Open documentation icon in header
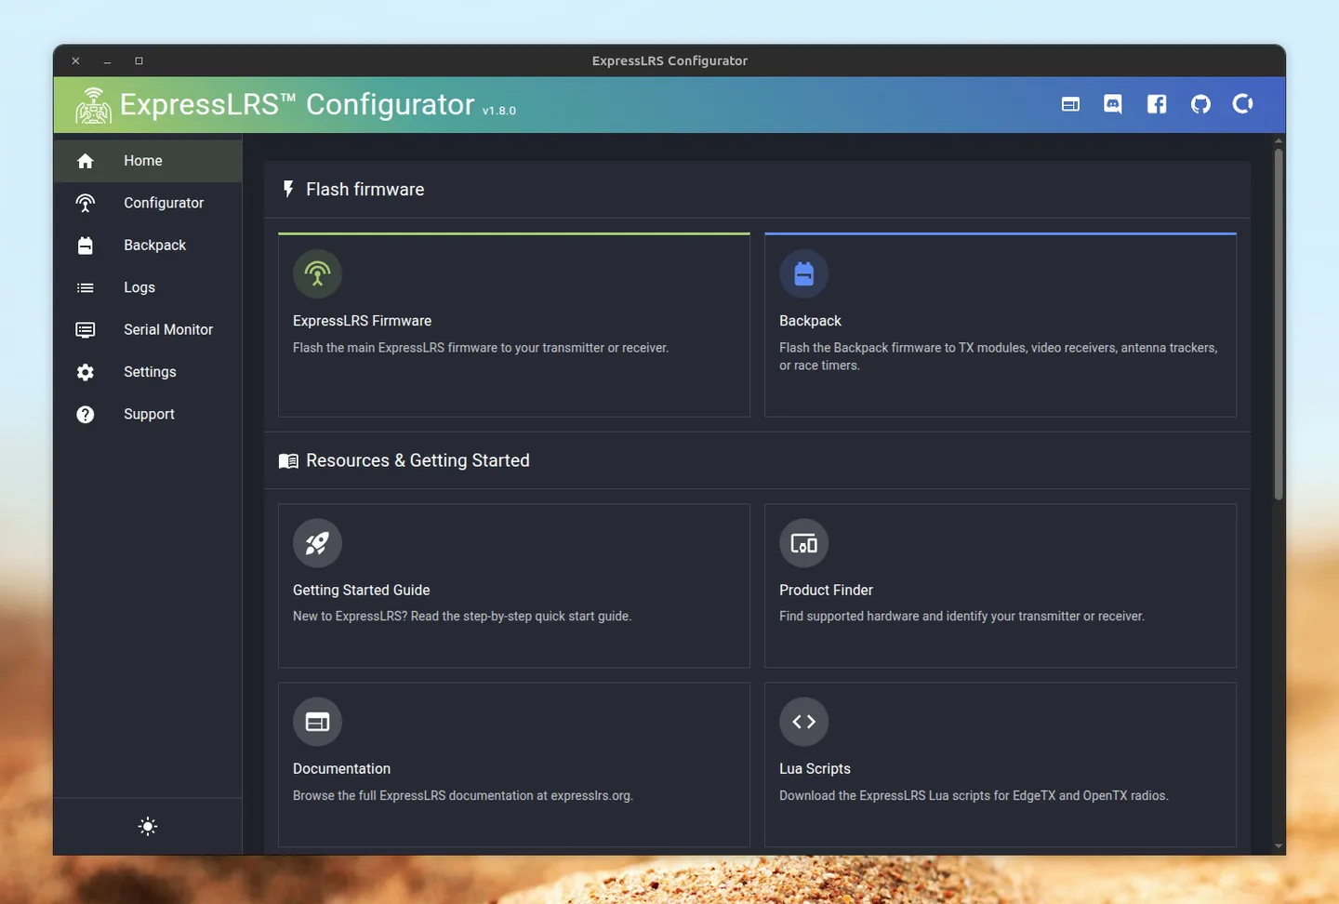Image resolution: width=1339 pixels, height=904 pixels. [1070, 104]
